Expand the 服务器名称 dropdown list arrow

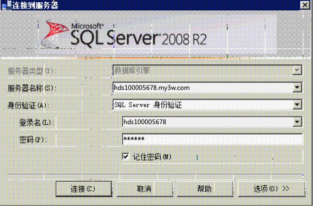297,87
